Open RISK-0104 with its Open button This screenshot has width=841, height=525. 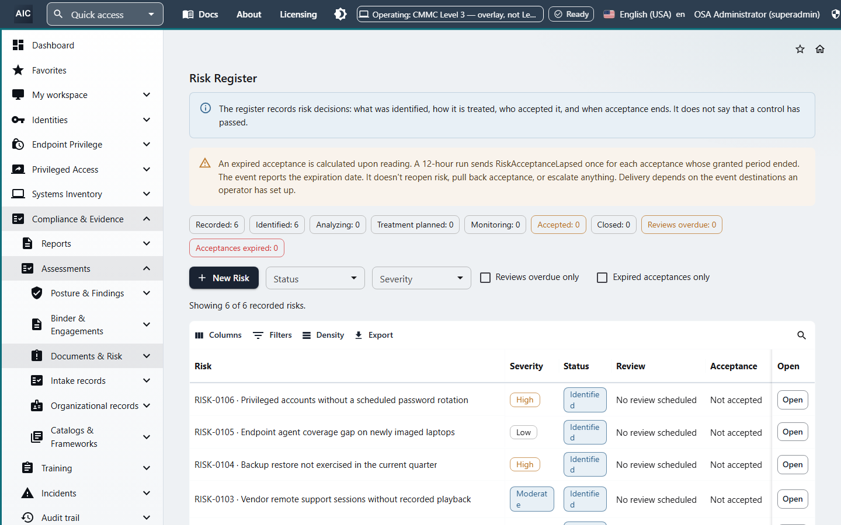pyautogui.click(x=793, y=464)
